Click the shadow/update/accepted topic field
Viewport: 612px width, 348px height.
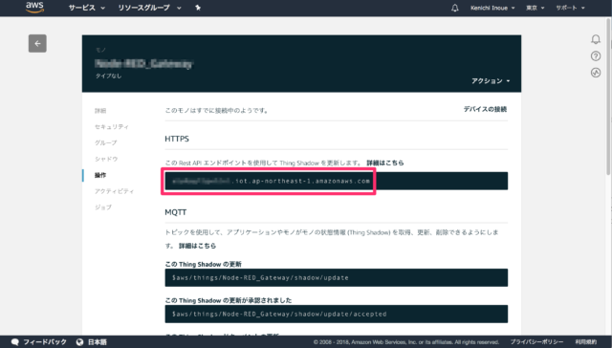point(336,314)
